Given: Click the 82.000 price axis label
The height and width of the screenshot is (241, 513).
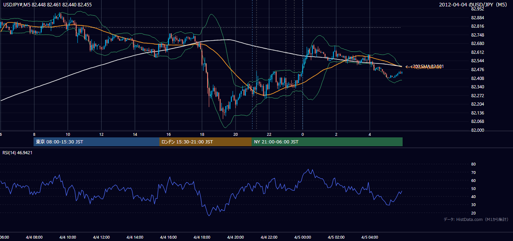Looking at the screenshot, I should point(478,130).
